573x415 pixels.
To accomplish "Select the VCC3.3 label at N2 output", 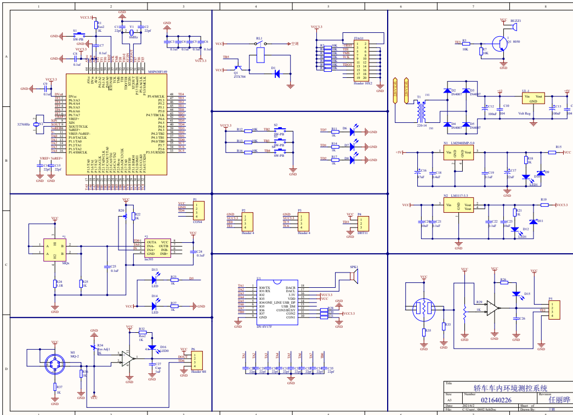I will [x=563, y=205].
